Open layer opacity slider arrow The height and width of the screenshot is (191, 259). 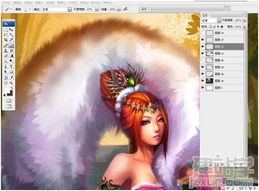[x=244, y=21]
